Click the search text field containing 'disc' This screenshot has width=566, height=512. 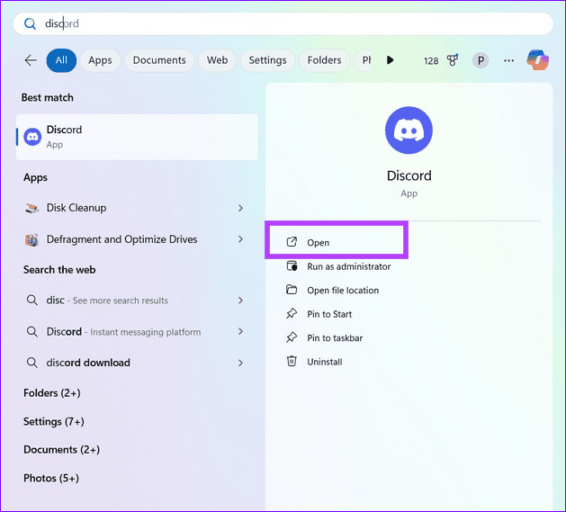click(283, 23)
